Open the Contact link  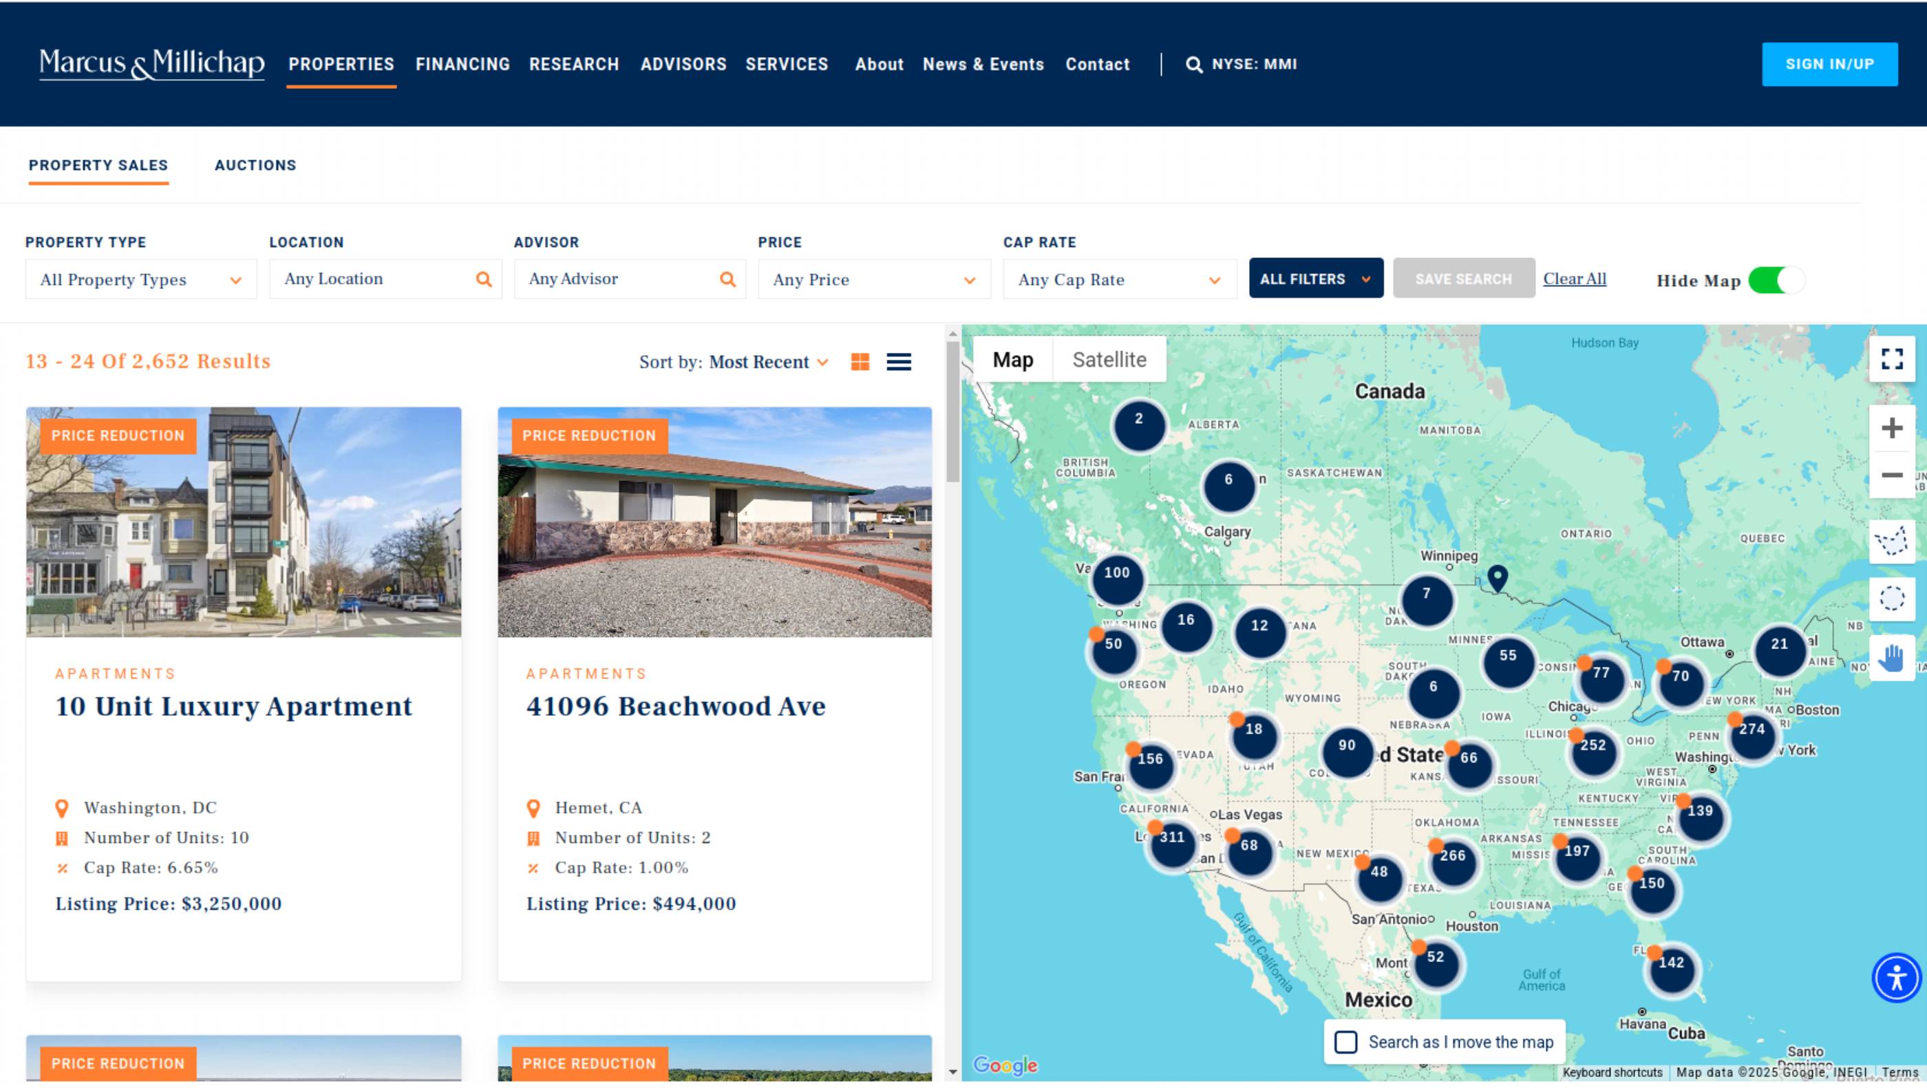(x=1098, y=64)
